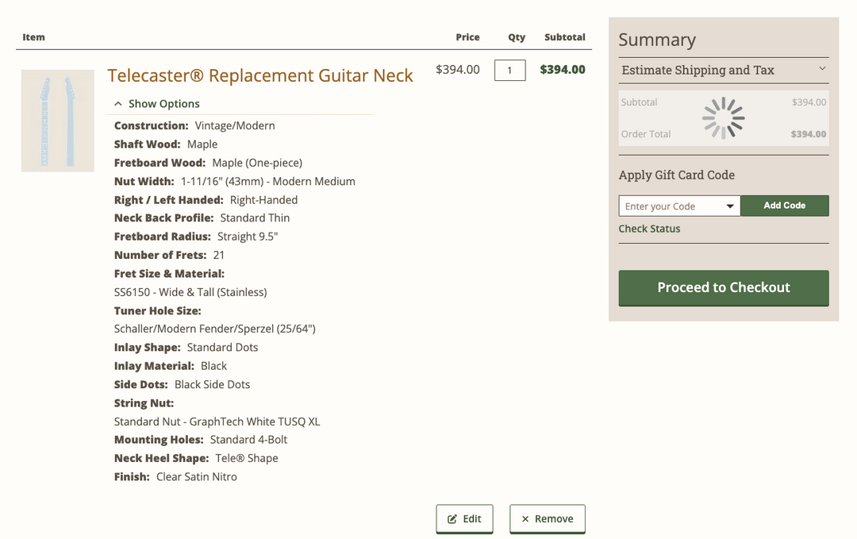Viewport: 857px width, 539px height.
Task: Click the chevron beside Estimate Shipping and Tax
Action: [x=822, y=68]
